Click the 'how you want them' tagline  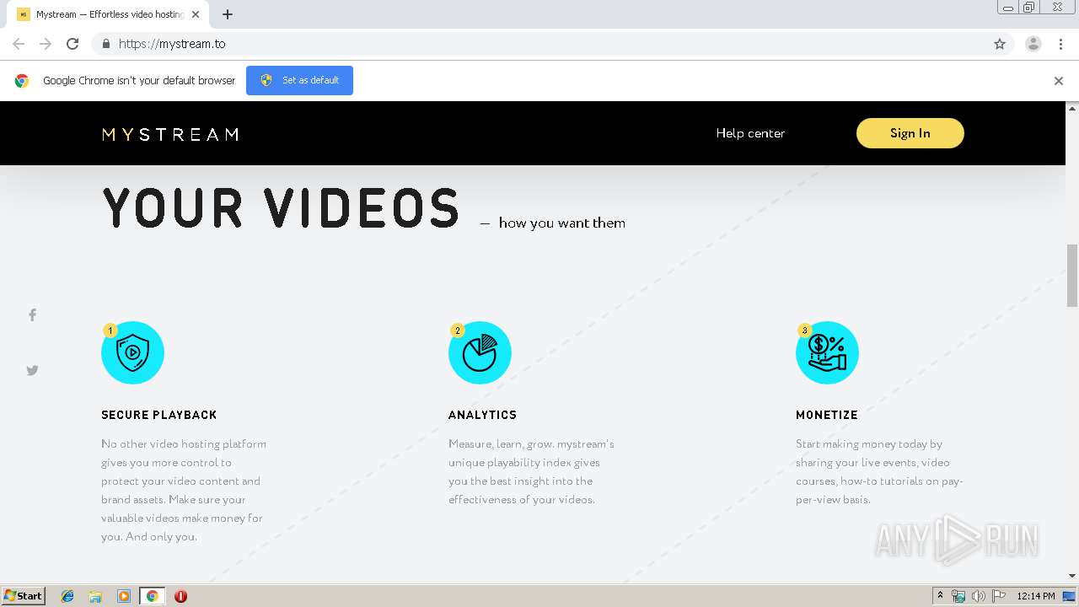tap(562, 223)
